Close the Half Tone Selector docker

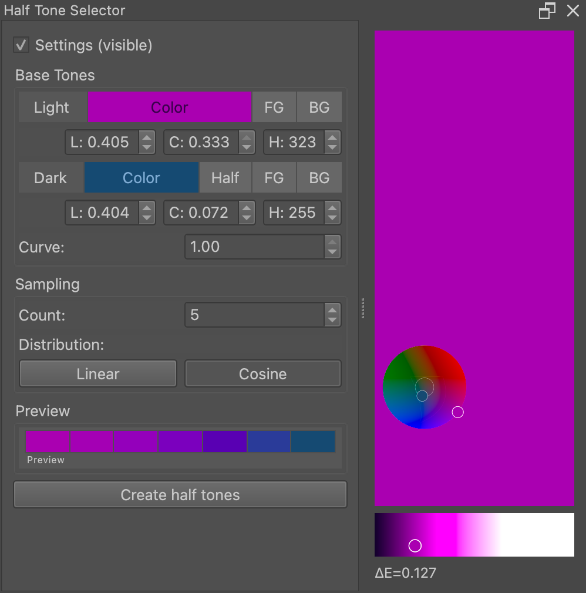tap(573, 11)
